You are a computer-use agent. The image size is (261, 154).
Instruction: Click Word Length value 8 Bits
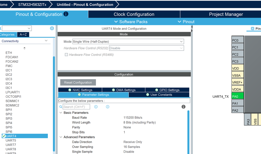tap(139, 122)
